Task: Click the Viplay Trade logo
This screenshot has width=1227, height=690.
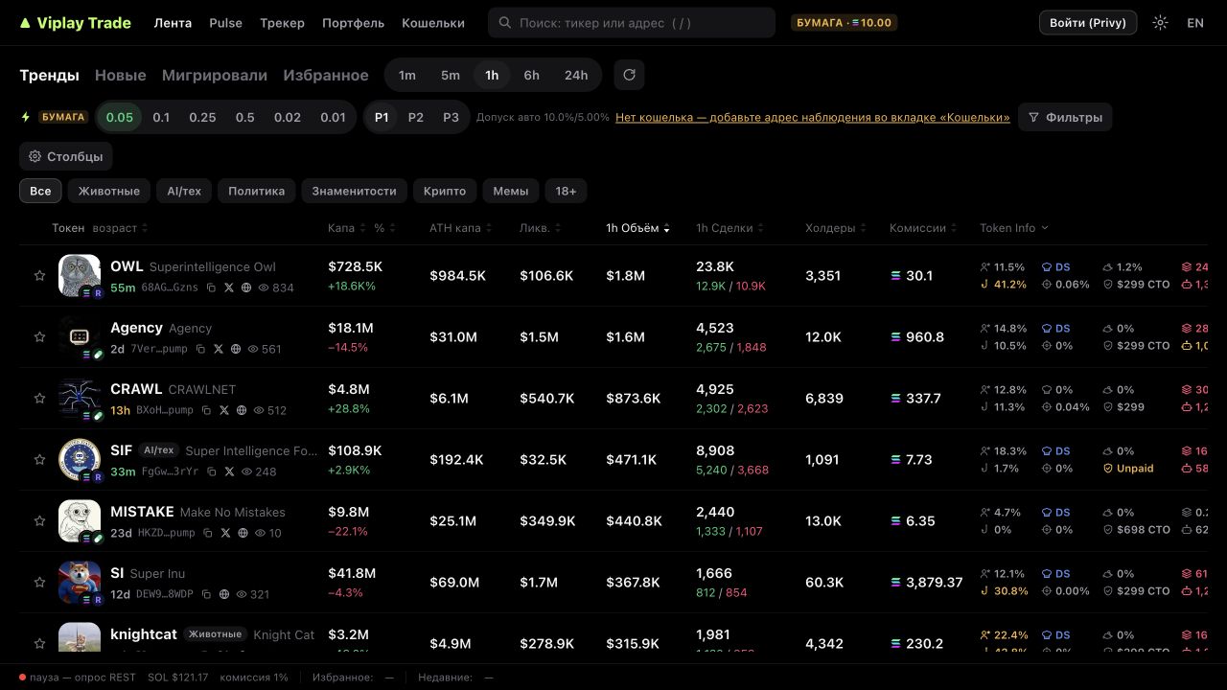Action: click(x=75, y=23)
